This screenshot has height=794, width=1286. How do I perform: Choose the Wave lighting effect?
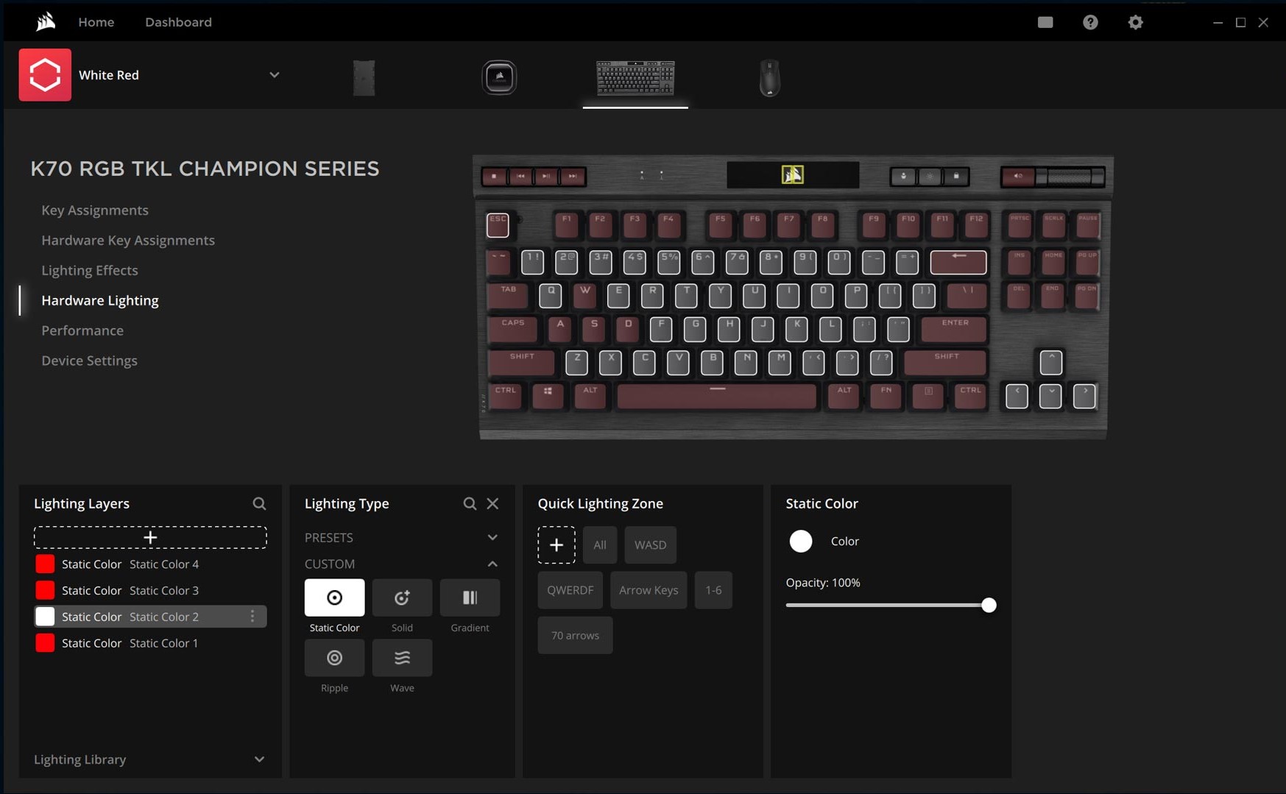click(x=402, y=658)
